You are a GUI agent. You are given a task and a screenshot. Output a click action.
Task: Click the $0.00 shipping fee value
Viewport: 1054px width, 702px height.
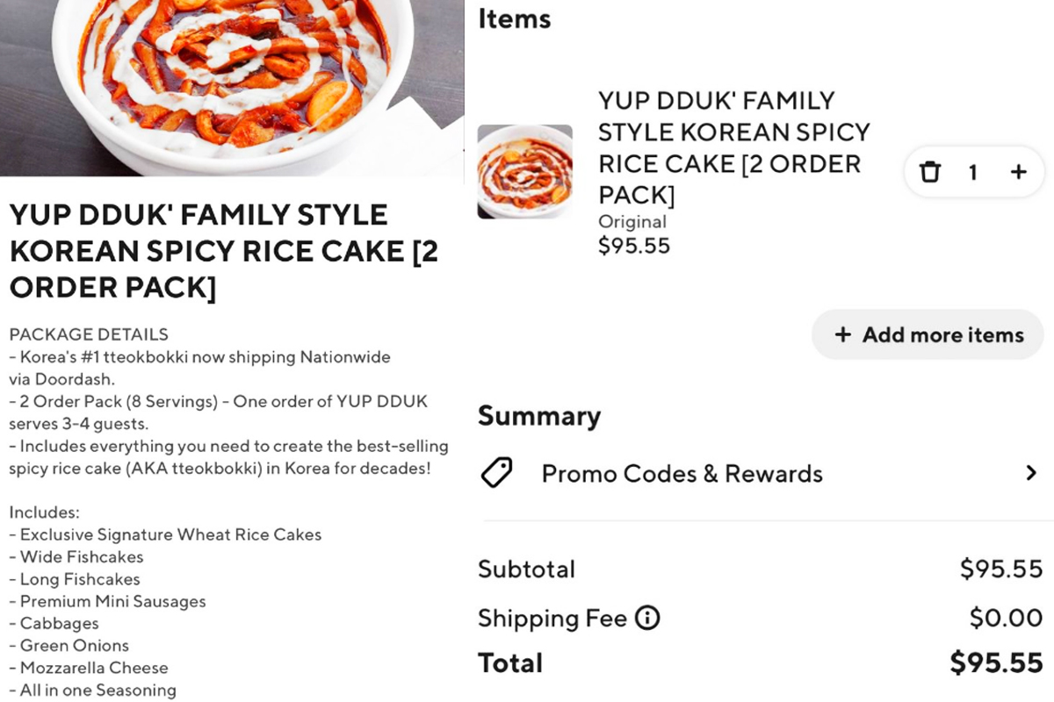tap(1006, 619)
